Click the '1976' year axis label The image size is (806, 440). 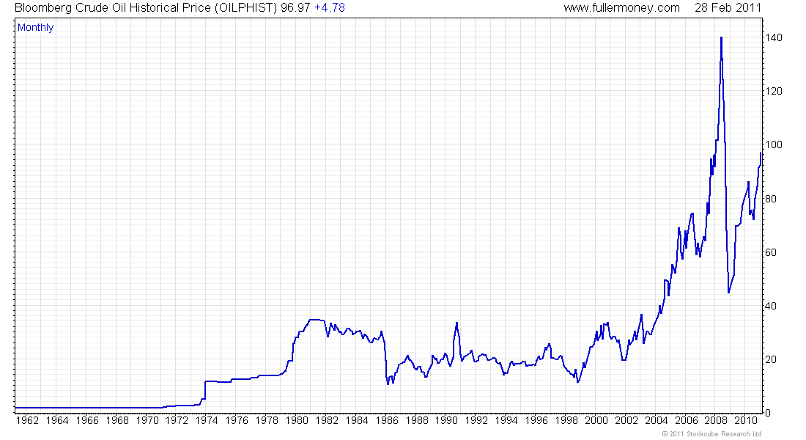coord(237,420)
